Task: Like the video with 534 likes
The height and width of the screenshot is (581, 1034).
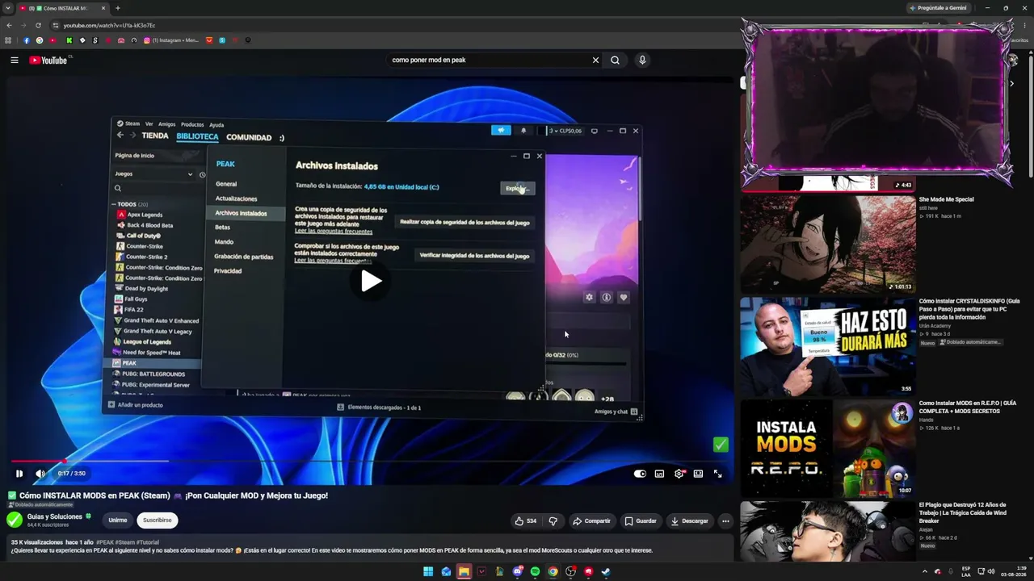Action: tap(525, 521)
